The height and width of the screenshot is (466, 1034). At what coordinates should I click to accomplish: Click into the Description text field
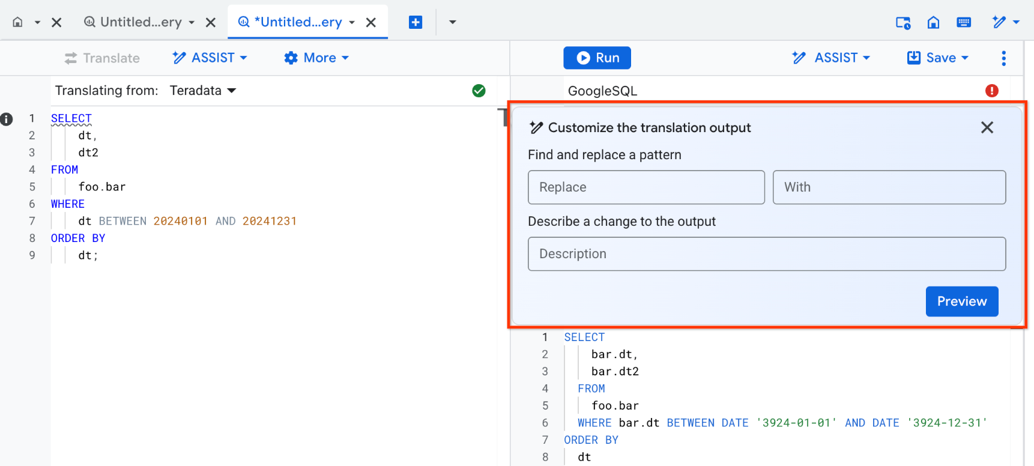pyautogui.click(x=766, y=254)
